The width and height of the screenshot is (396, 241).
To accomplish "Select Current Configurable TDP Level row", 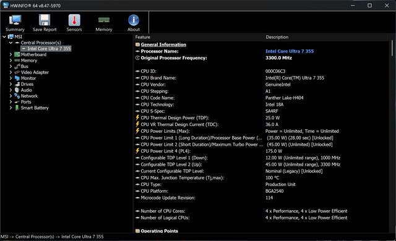I will [x=261, y=171].
